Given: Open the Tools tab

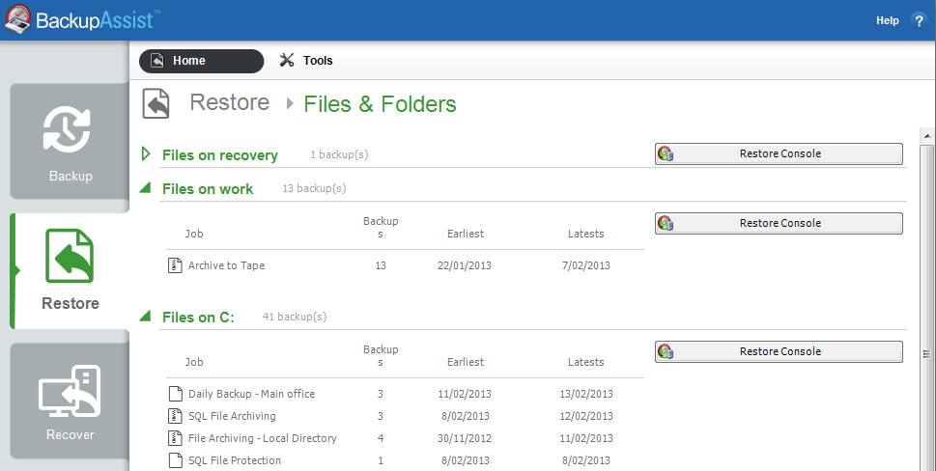Looking at the screenshot, I should point(306,61).
